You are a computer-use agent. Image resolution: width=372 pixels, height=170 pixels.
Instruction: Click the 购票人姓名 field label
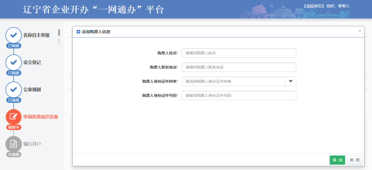[x=167, y=53]
